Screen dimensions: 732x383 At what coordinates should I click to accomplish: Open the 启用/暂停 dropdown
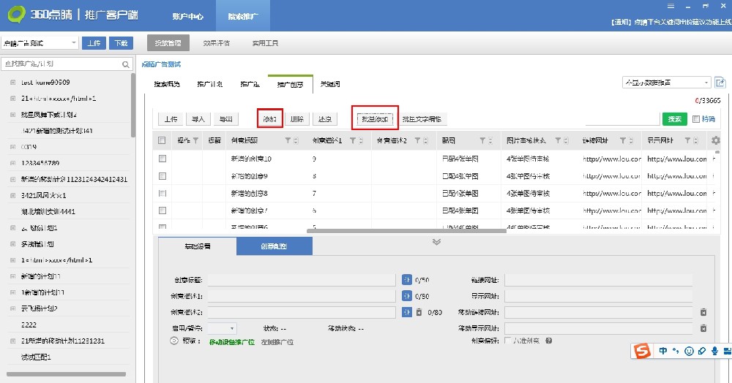coord(223,328)
